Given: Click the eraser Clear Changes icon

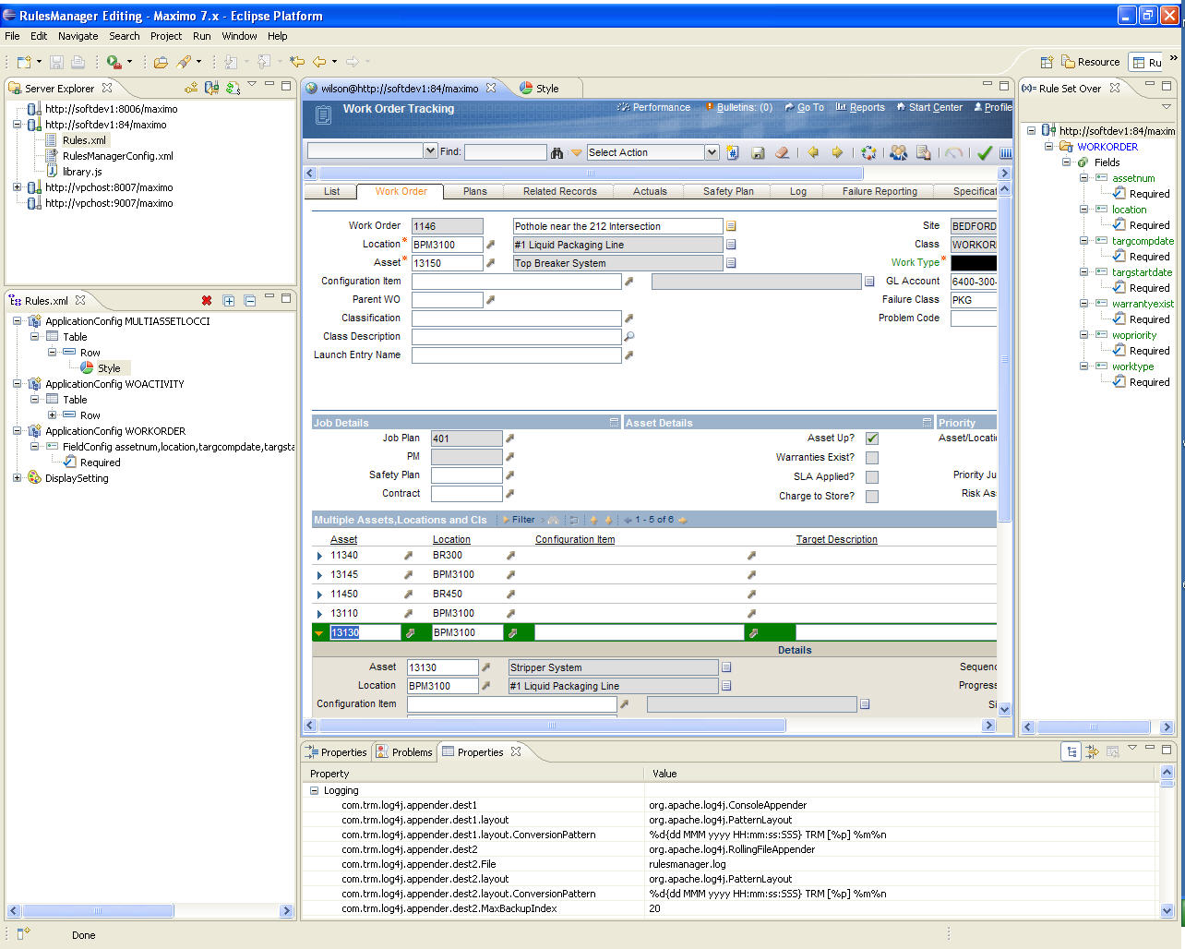Looking at the screenshot, I should click(x=783, y=153).
